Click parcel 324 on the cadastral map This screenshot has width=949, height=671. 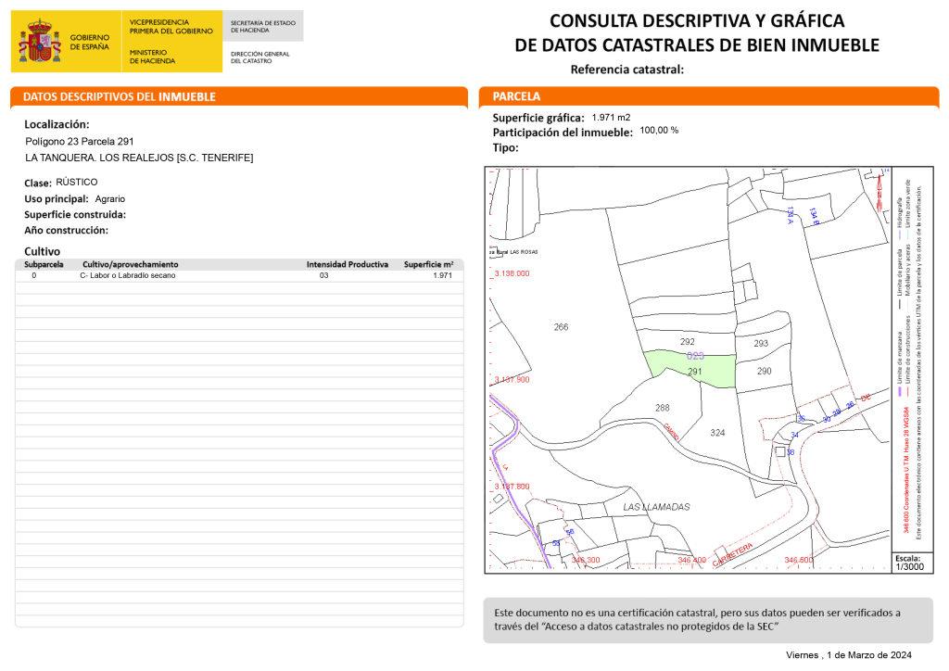717,433
